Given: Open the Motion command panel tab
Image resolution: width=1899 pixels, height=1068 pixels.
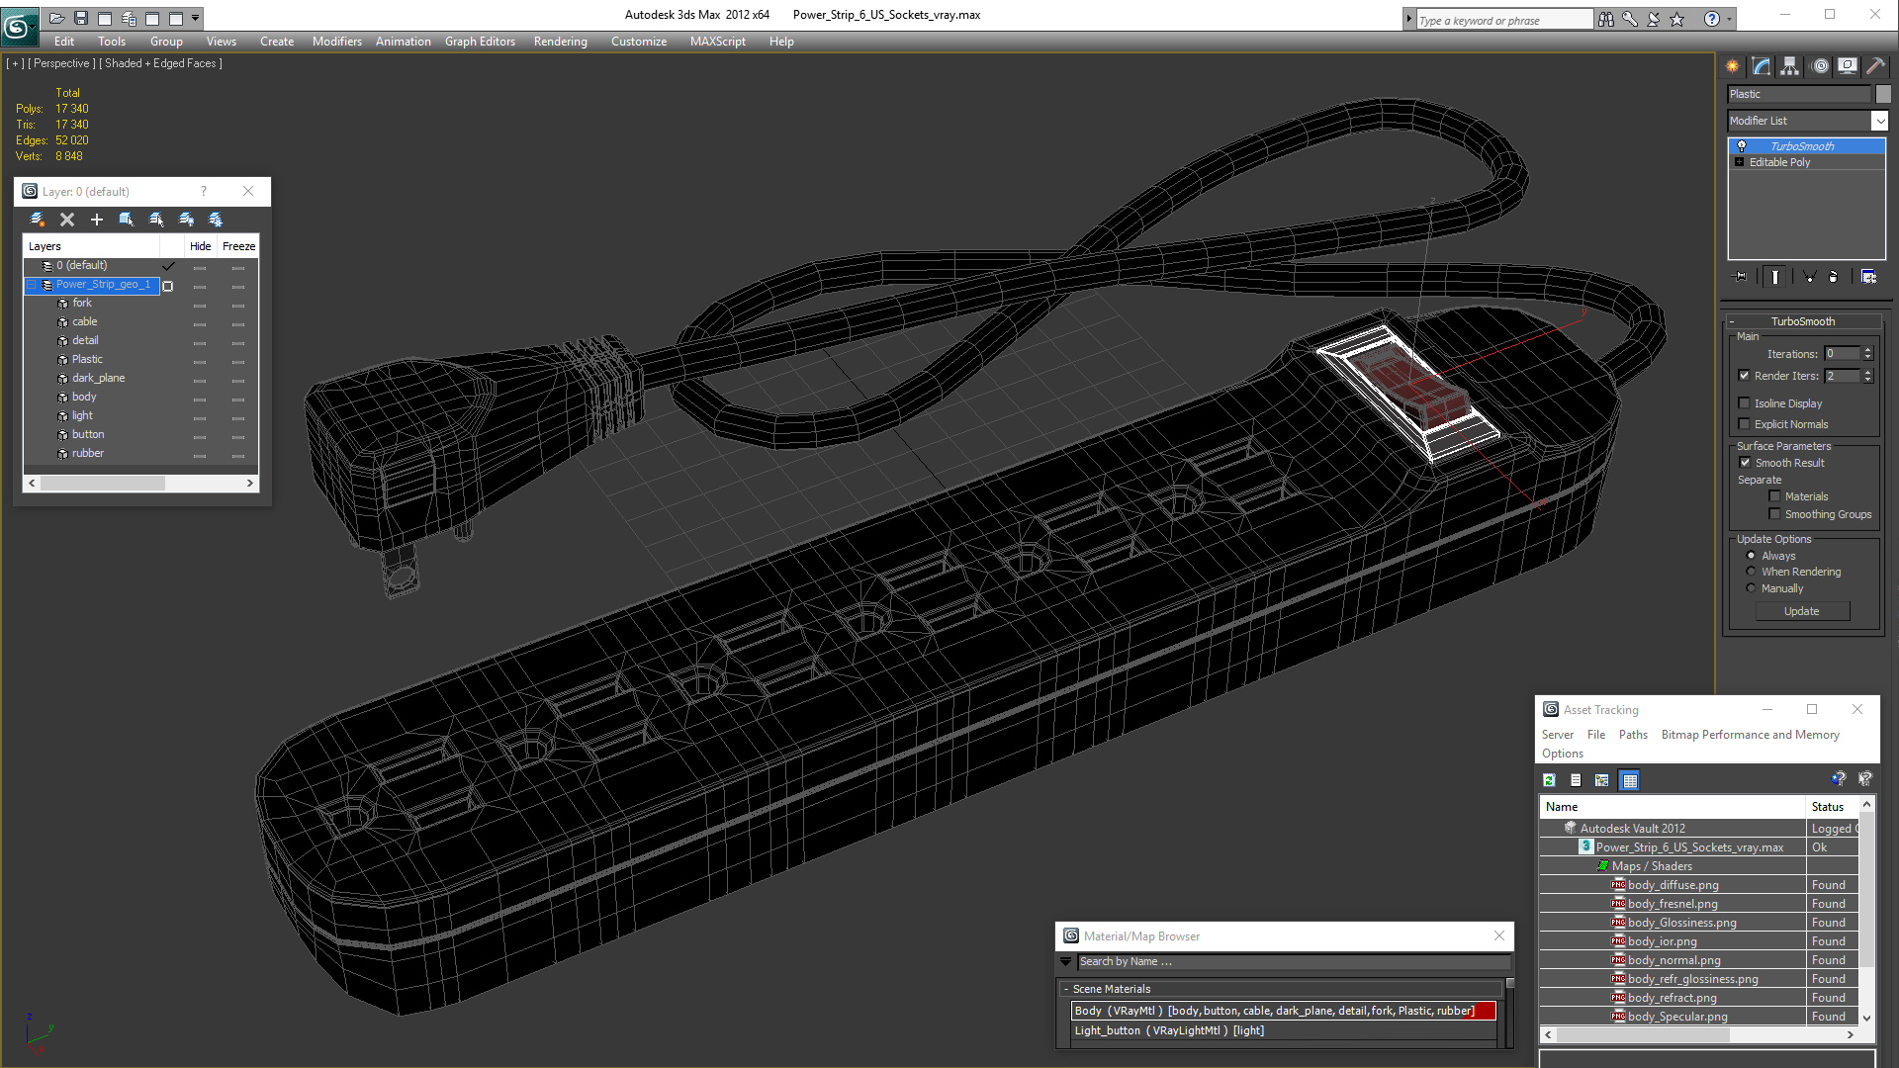Looking at the screenshot, I should (1820, 66).
